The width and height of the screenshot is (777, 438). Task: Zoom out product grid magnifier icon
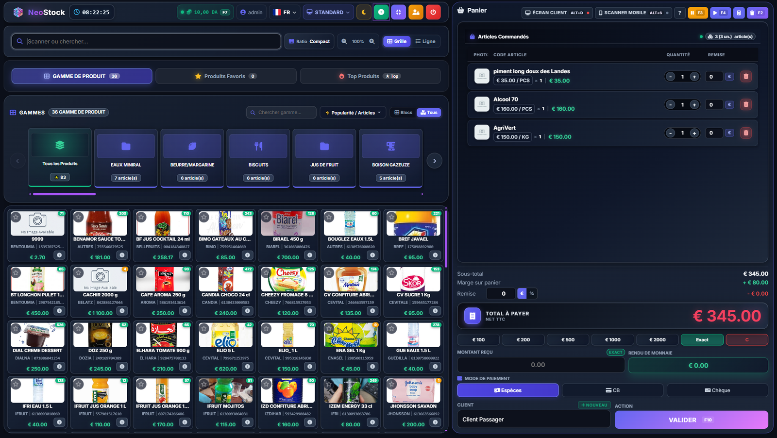point(344,41)
